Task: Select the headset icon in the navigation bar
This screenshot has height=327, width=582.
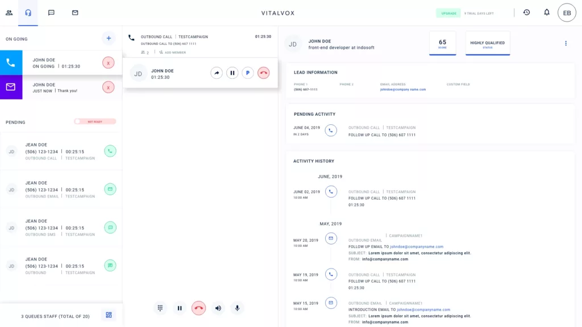Action: pos(28,12)
